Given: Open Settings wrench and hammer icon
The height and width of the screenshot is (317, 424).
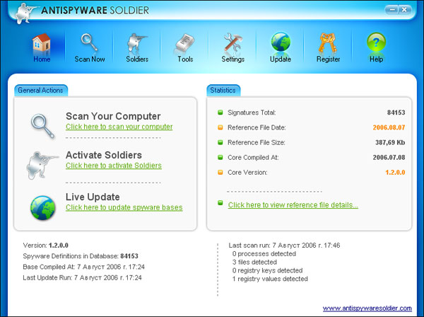Looking at the screenshot, I should click(232, 42).
